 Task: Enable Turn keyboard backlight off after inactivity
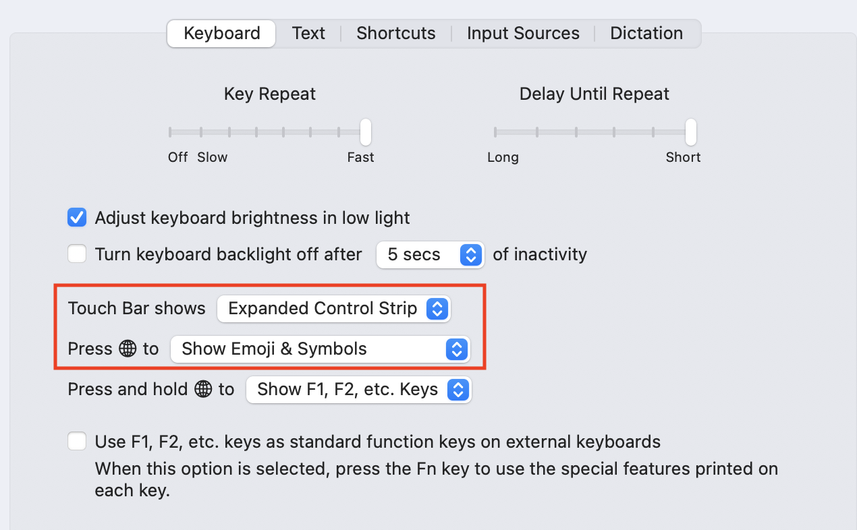tap(77, 254)
